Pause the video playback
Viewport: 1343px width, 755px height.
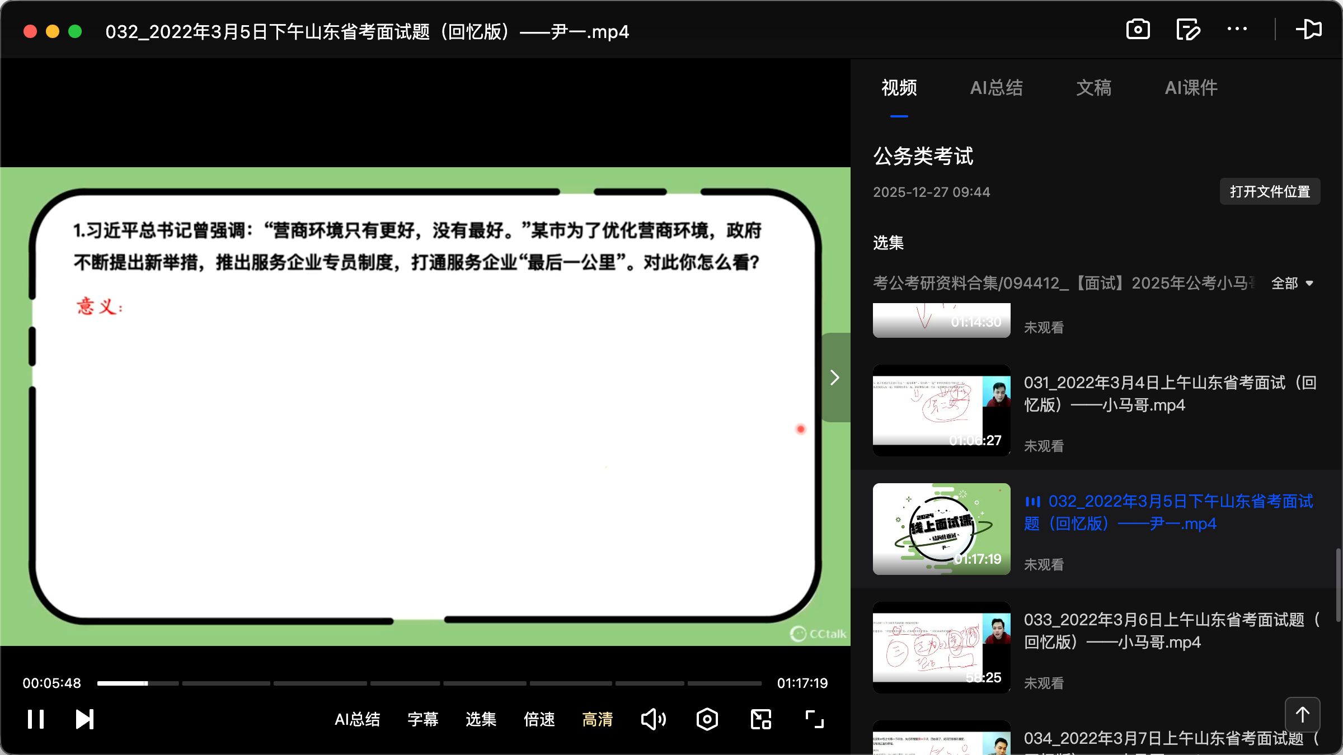point(35,719)
